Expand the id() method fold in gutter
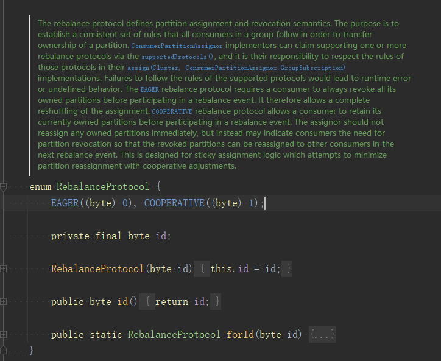 point(4,301)
